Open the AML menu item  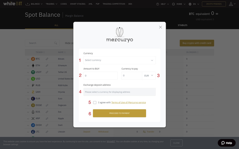(x=90, y=4)
